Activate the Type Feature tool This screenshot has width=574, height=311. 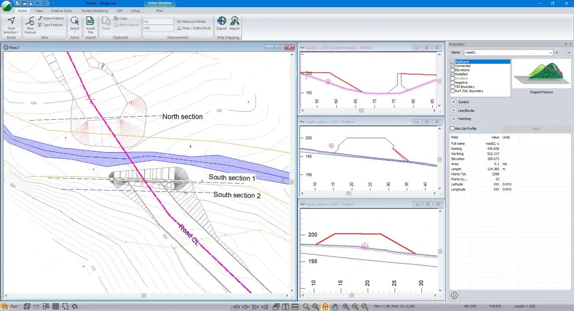tap(51, 25)
